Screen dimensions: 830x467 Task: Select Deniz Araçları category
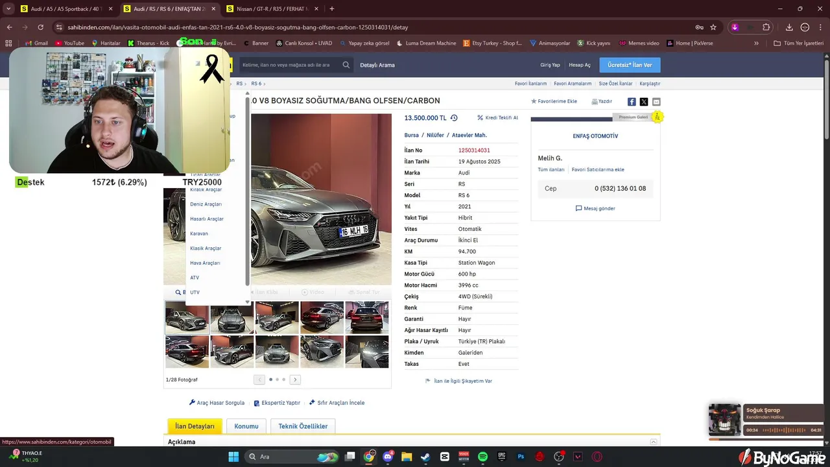pyautogui.click(x=206, y=204)
